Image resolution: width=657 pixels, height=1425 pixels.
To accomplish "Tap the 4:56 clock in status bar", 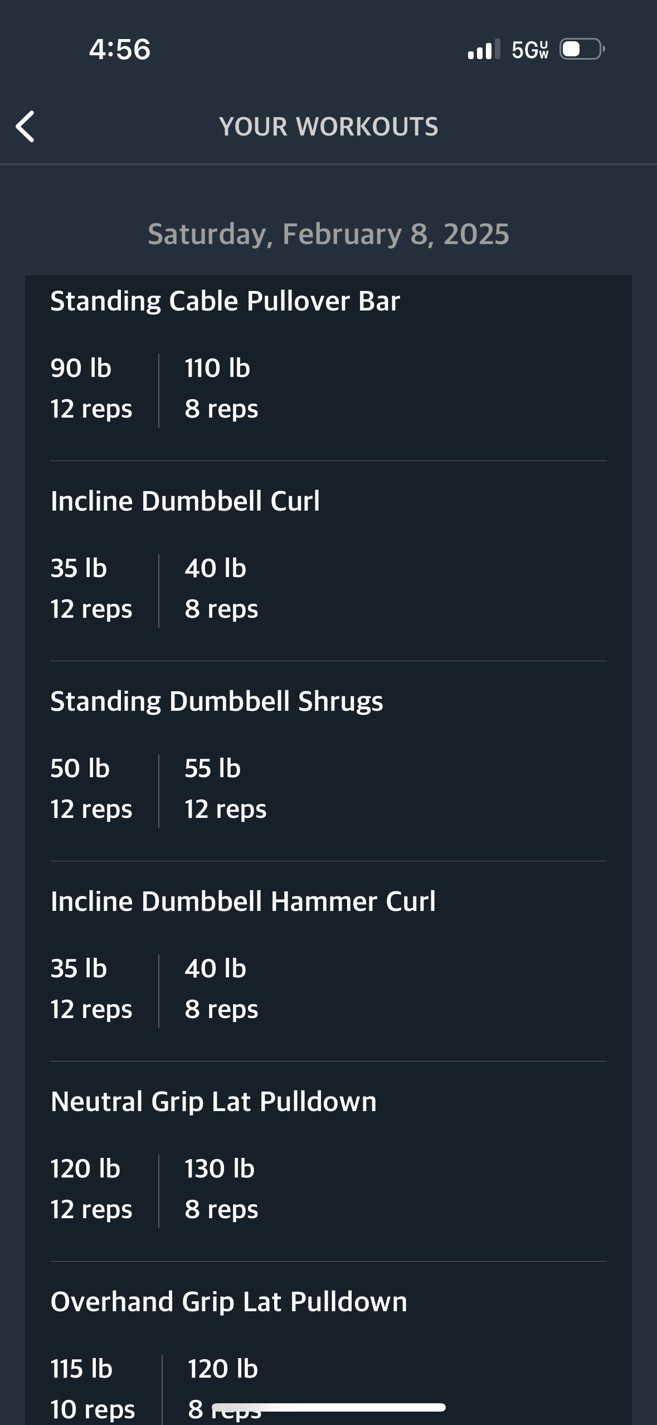I will 120,49.
